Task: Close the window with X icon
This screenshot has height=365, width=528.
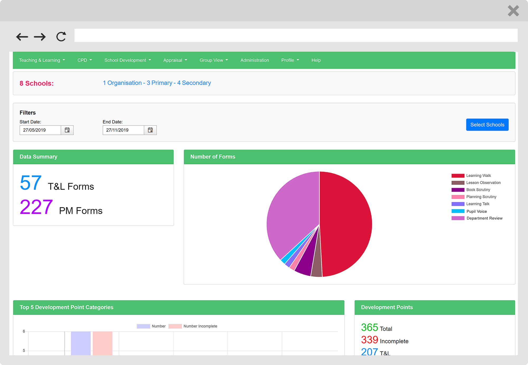Action: click(x=513, y=11)
